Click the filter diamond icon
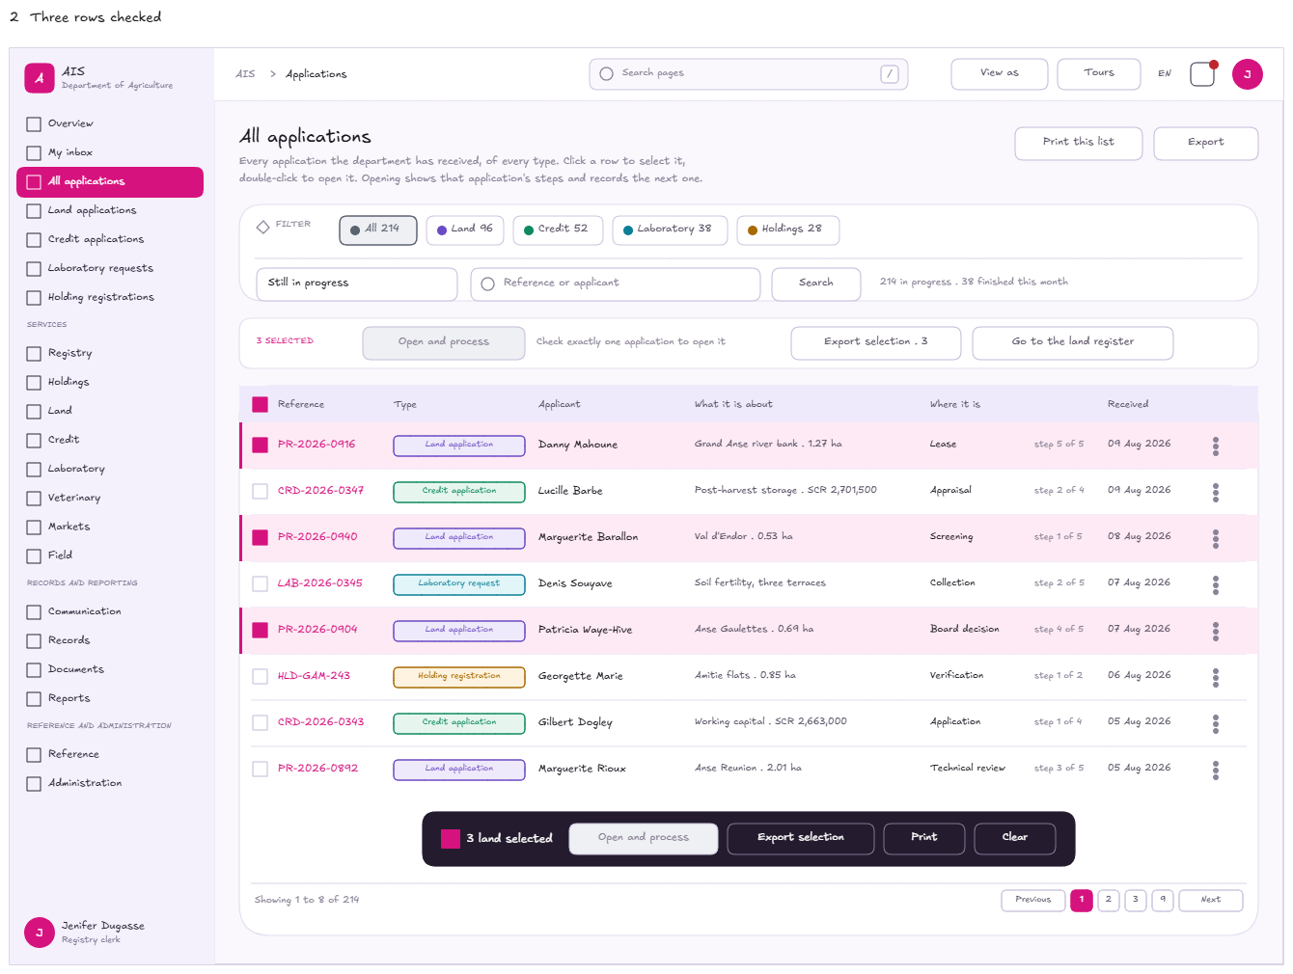This screenshot has width=1293, height=974. click(262, 227)
